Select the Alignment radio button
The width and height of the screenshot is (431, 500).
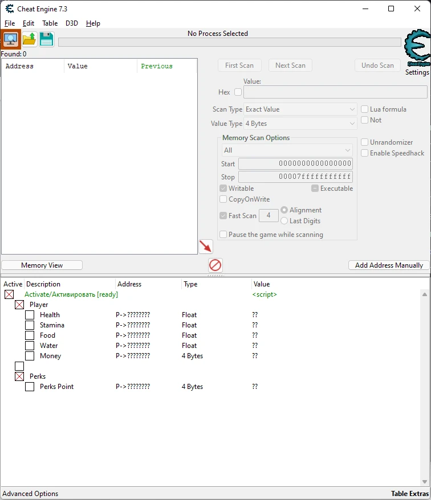pyautogui.click(x=284, y=210)
